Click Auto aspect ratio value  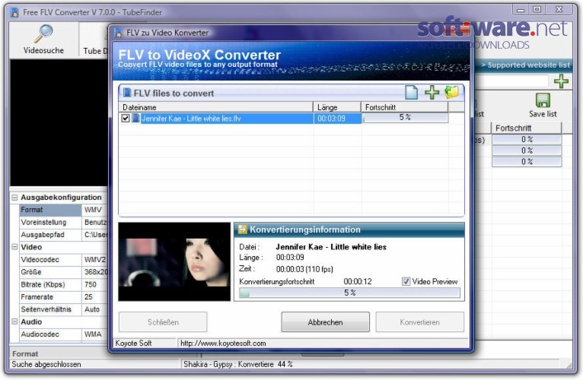tap(95, 309)
